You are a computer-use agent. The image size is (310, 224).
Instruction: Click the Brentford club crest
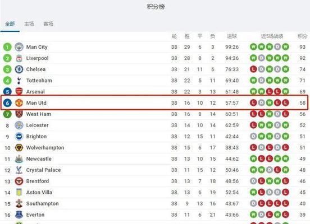[19, 181]
